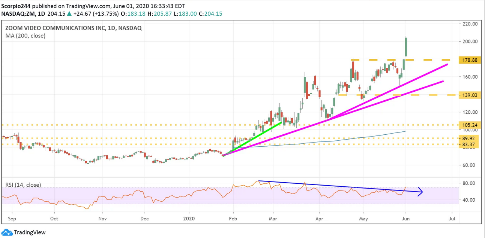The width and height of the screenshot is (485, 238).
Task: Click the TradingView logo icon
Action: (7, 232)
